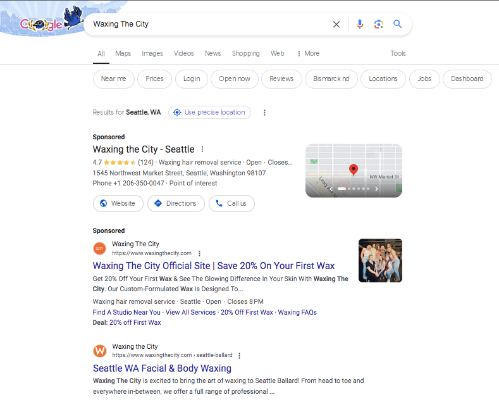The width and height of the screenshot is (499, 402).
Task: Open the News tab
Action: point(213,54)
